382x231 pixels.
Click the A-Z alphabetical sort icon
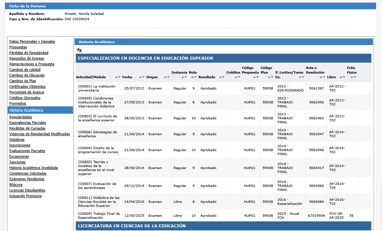click(x=79, y=50)
